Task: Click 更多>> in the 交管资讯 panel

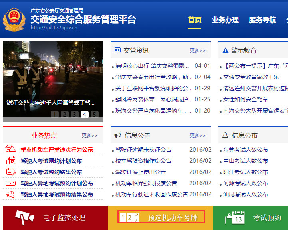Action: point(198,50)
